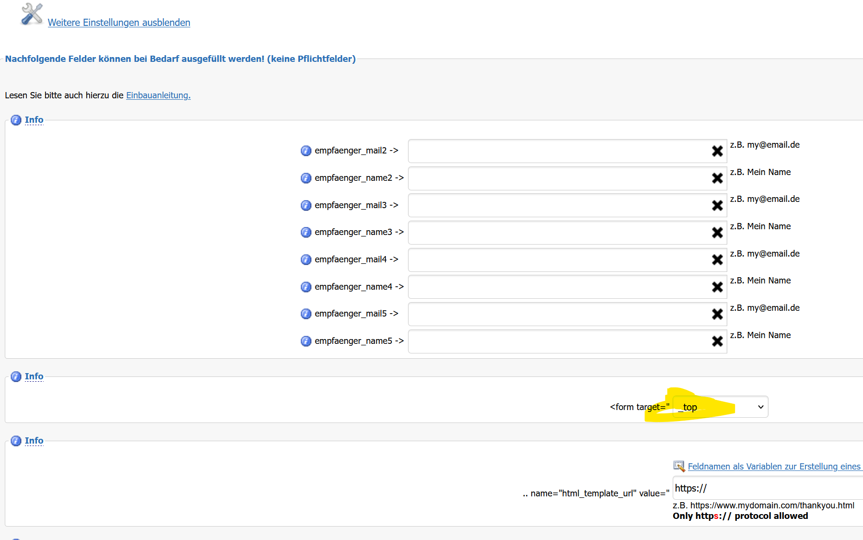Open the form target dropdown

tap(720, 407)
